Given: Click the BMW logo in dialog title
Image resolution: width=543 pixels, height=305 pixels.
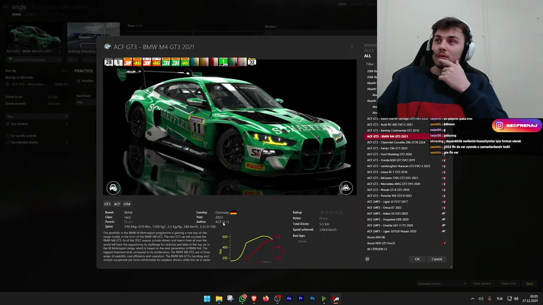Looking at the screenshot, I should [108, 47].
